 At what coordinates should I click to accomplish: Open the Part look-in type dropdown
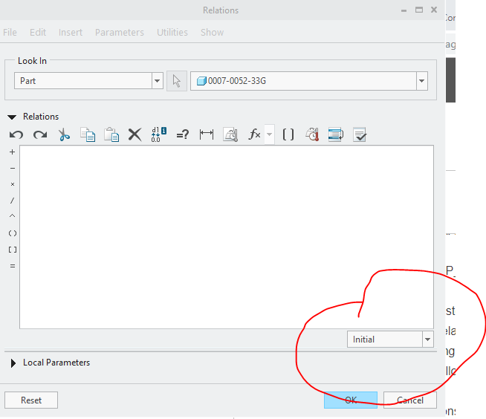[x=157, y=81]
